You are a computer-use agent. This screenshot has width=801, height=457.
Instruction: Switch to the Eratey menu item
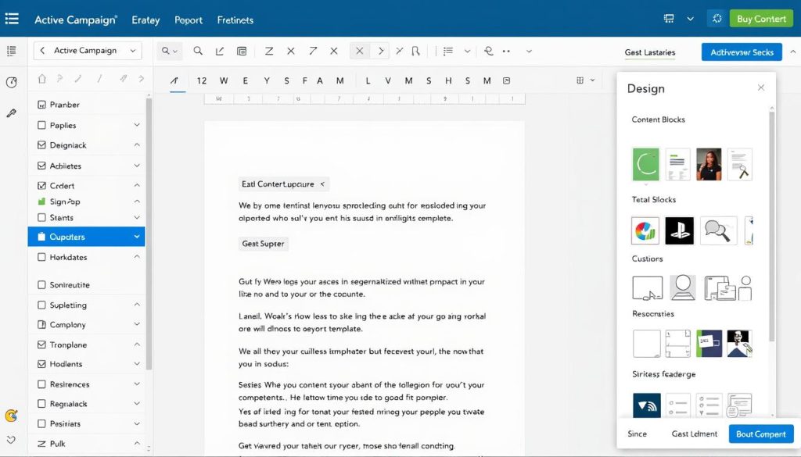coord(145,20)
